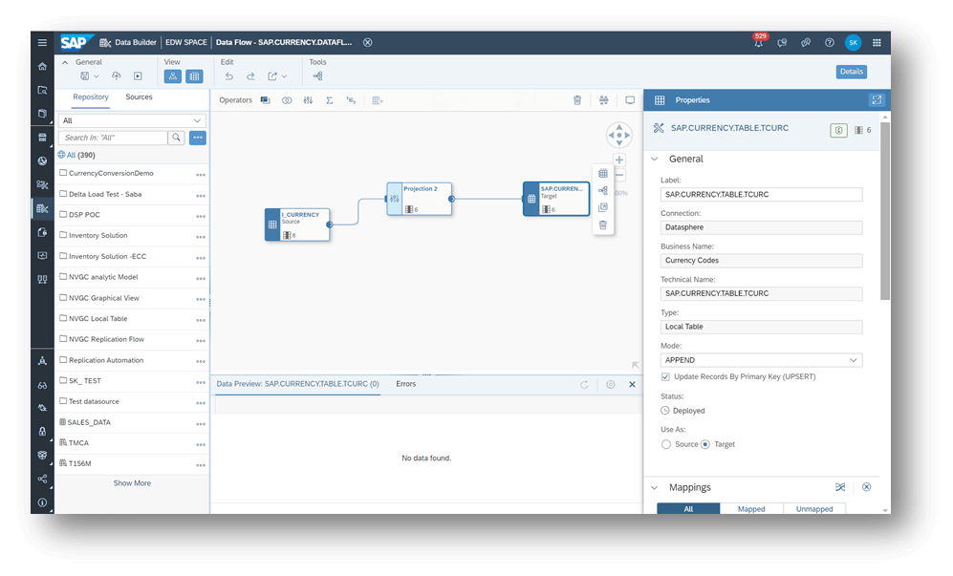Click the blue more-options button beside search

[x=198, y=138]
